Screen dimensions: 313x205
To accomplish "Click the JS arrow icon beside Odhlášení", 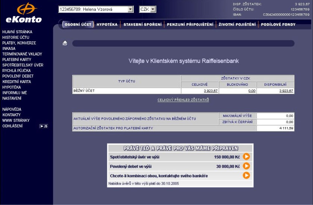I will coord(44,126).
